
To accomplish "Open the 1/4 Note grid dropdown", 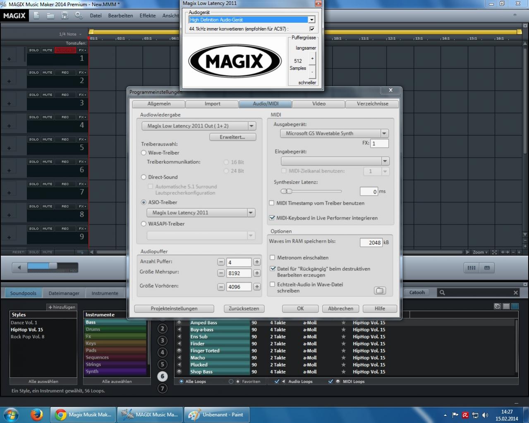I will [x=70, y=34].
